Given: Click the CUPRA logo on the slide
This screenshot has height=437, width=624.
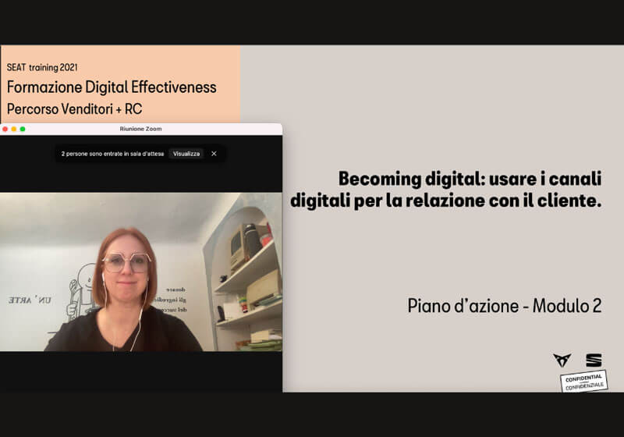Looking at the screenshot, I should tap(562, 360).
